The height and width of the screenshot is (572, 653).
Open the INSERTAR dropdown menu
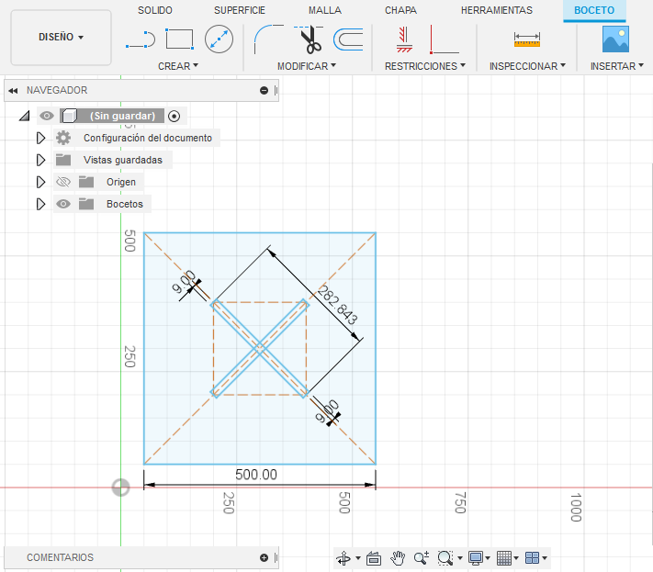[617, 66]
